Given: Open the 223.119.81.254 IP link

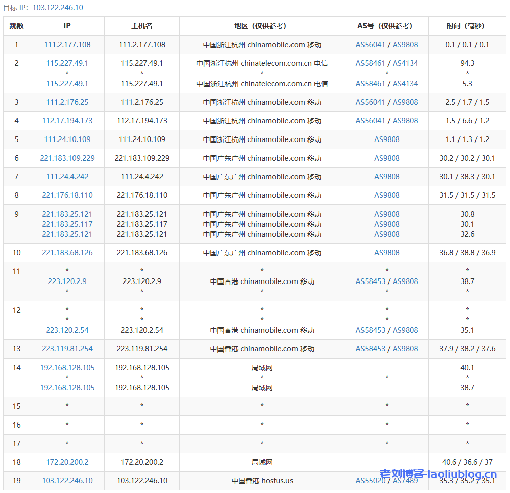Looking at the screenshot, I should tap(67, 349).
